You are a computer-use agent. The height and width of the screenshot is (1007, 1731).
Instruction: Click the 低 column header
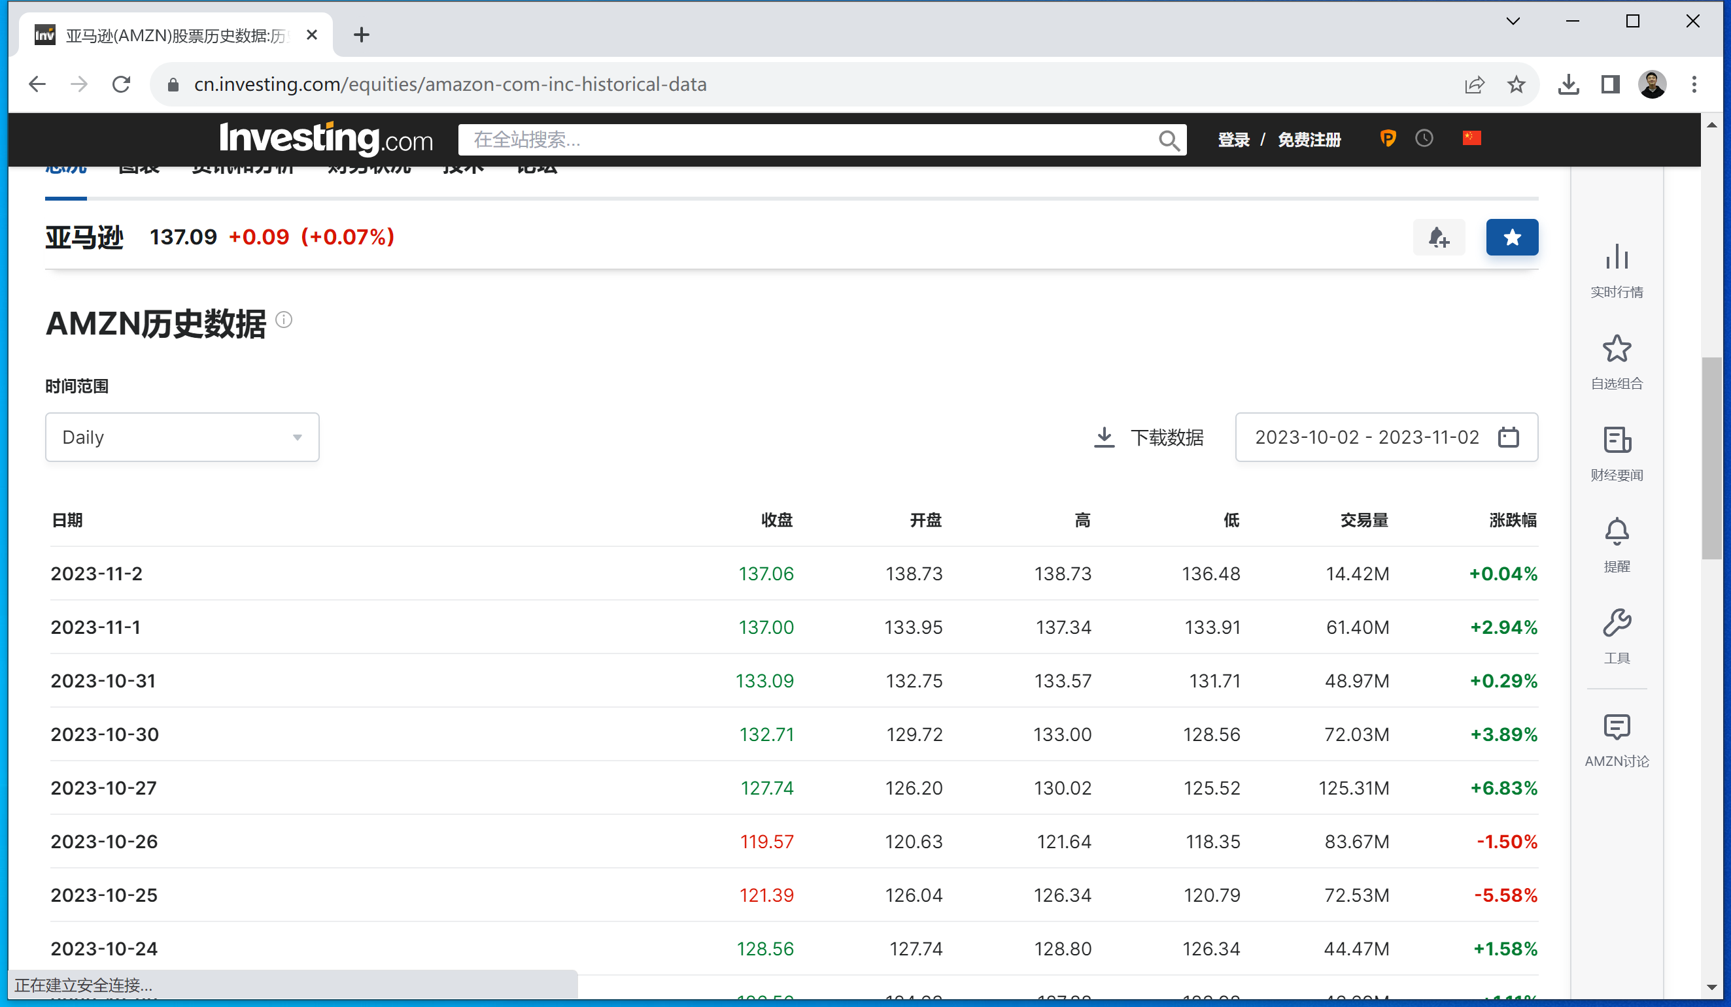(1232, 520)
